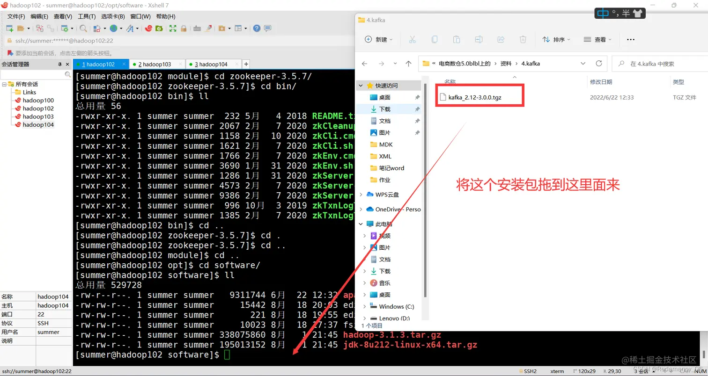The image size is (708, 376).
Task: Click the Rename icon in Explorer toolbar
Action: 479,40
